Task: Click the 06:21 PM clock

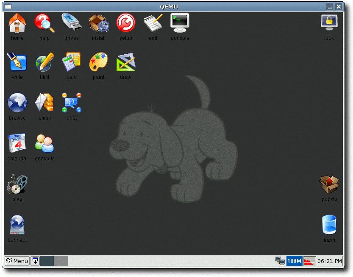Action: pyautogui.click(x=330, y=261)
